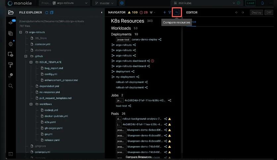The height and width of the screenshot is (160, 277).
Task: Select the my-deployment resource
Action: [125, 77]
